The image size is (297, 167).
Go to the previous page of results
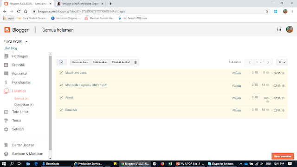[250, 62]
